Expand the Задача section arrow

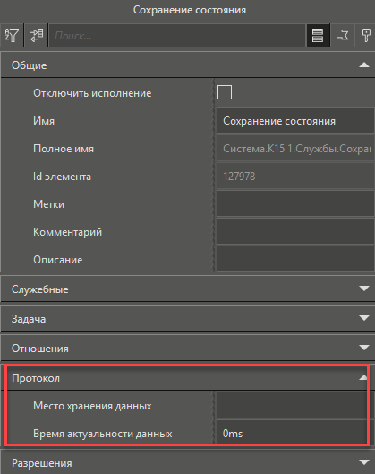(x=364, y=318)
